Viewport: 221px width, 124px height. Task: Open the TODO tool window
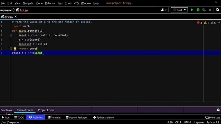coord(19,117)
